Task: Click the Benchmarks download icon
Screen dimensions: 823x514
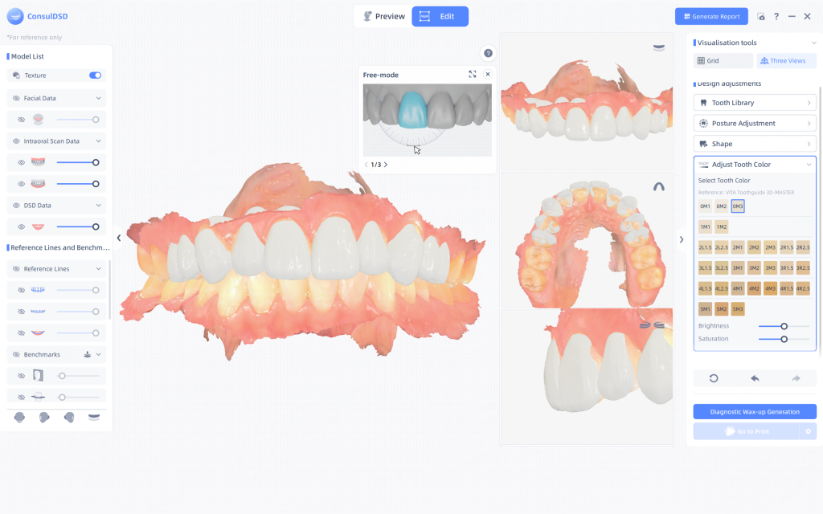Action: coord(87,354)
